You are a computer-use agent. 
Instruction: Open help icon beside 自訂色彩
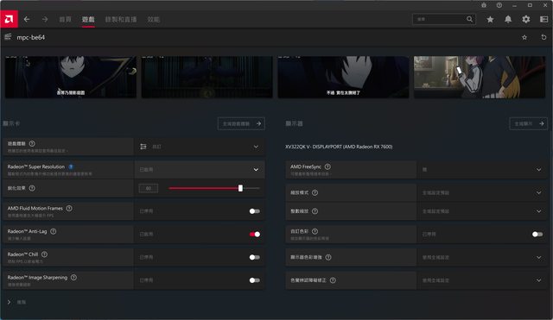(x=315, y=231)
